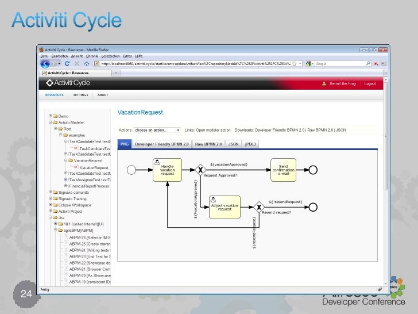
Task: Open the choose an action dropdown
Action: (x=157, y=130)
